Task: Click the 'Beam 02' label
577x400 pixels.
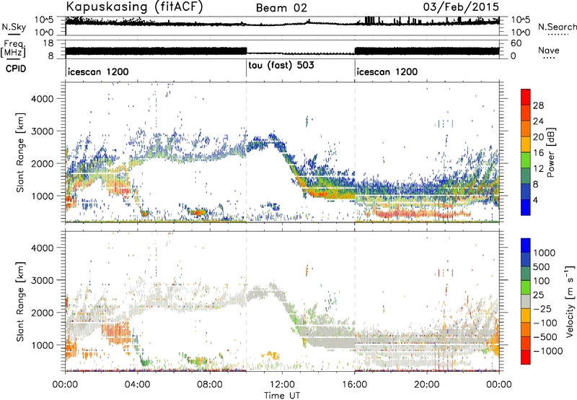Action: (281, 8)
